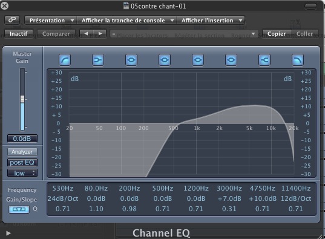Toggle the low-pass filter band icon

coord(298,60)
